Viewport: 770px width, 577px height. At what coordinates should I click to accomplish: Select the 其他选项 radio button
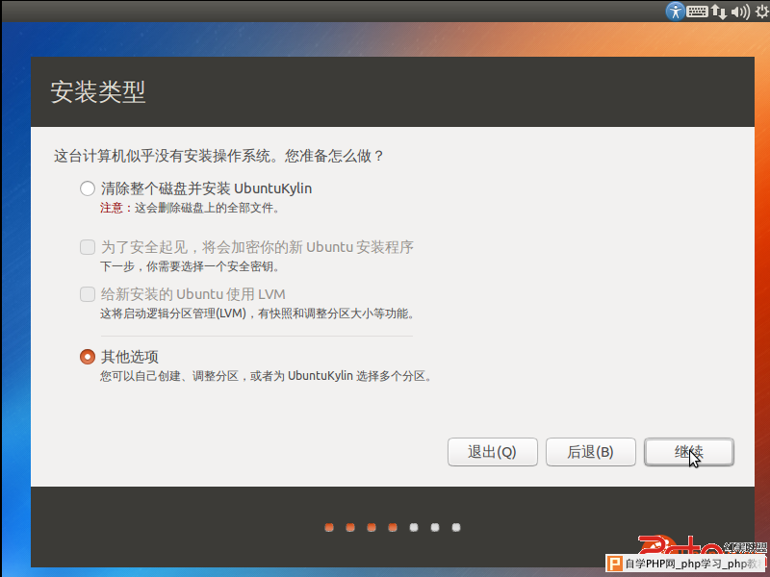pos(88,357)
